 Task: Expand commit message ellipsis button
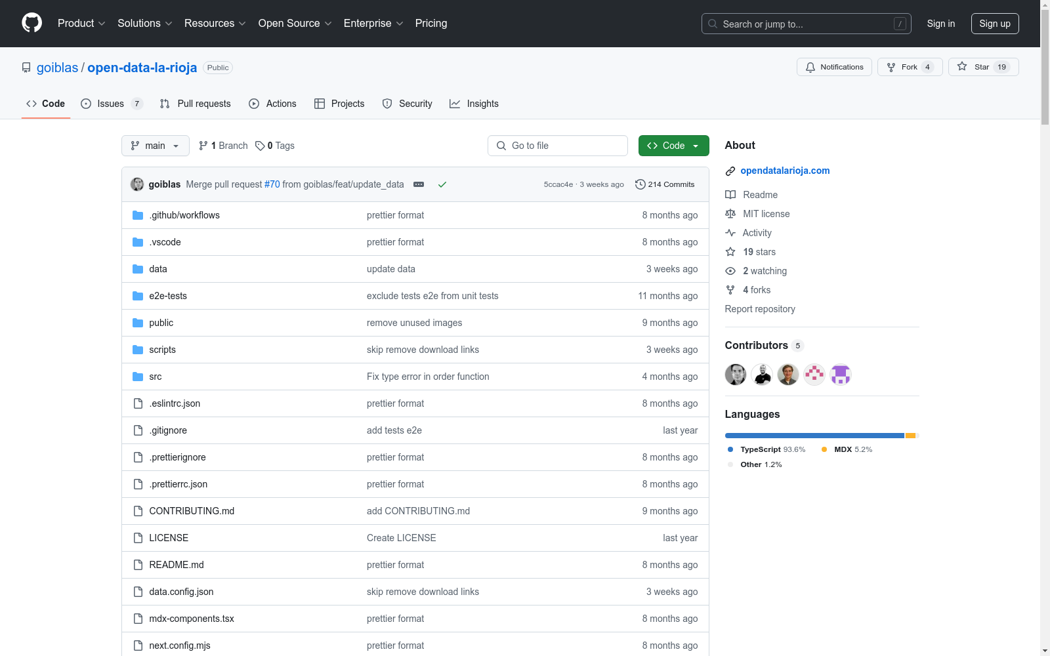pos(419,184)
